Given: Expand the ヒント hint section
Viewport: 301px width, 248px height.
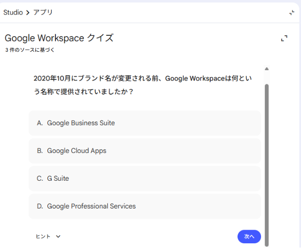Looking at the screenshot, I should 48,237.
